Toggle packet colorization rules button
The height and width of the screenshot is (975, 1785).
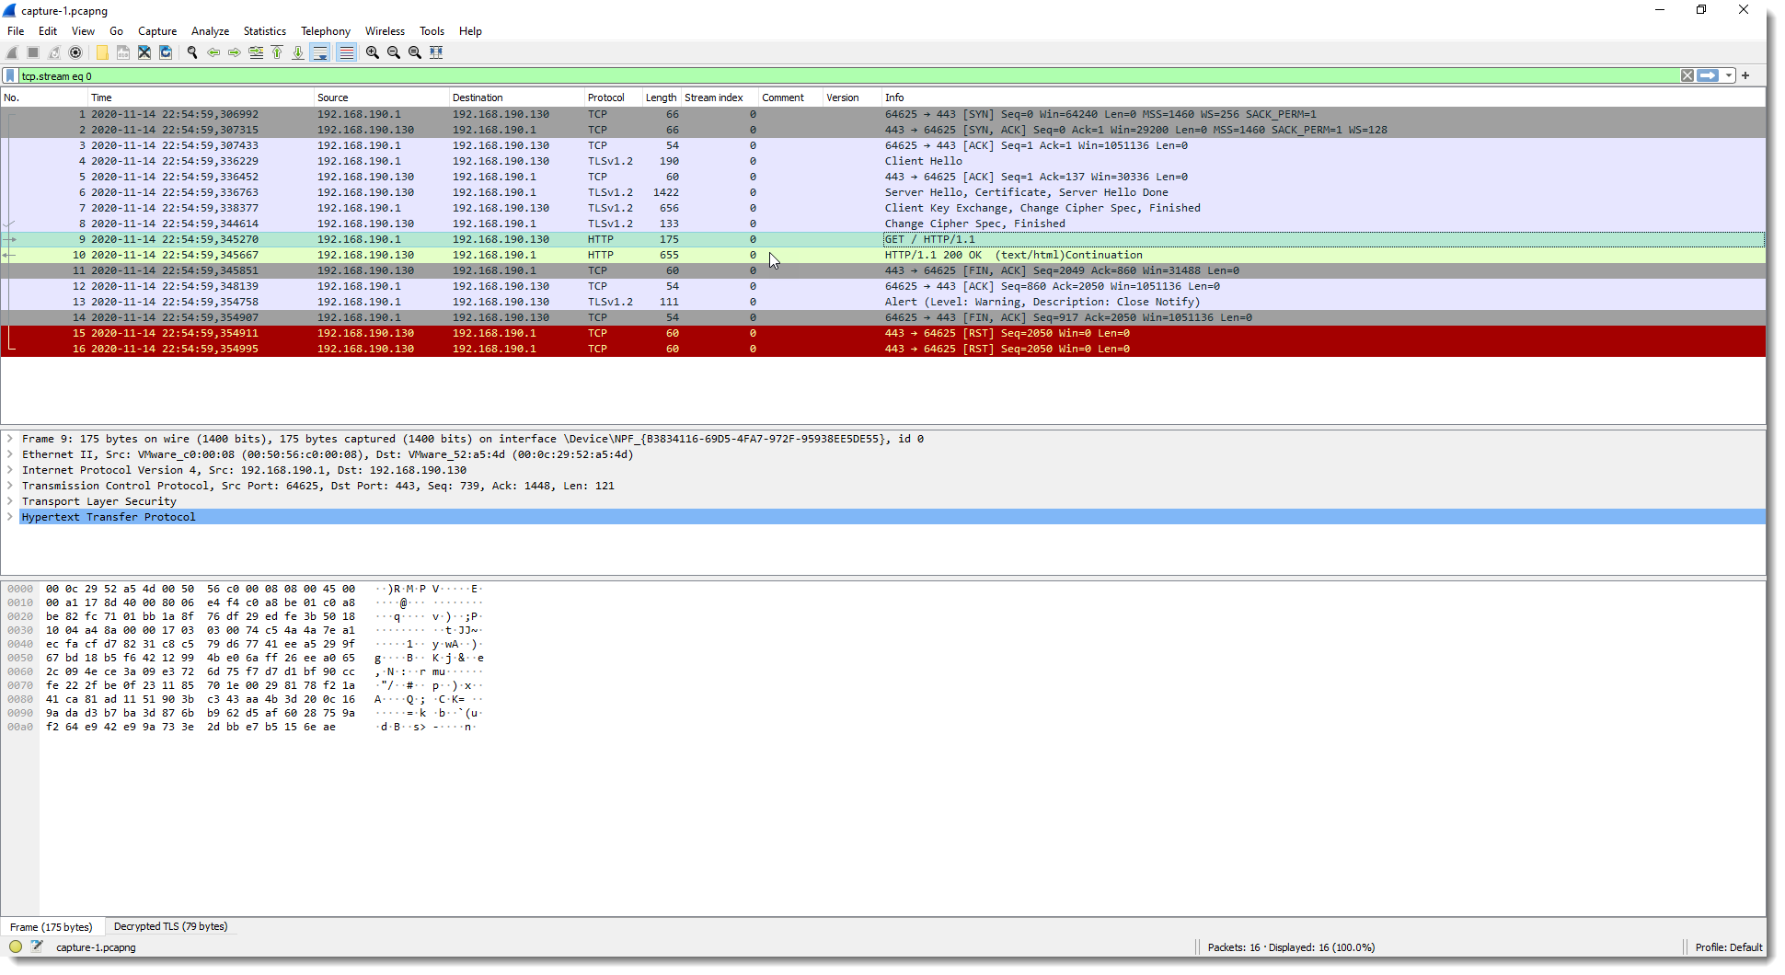pos(346,52)
